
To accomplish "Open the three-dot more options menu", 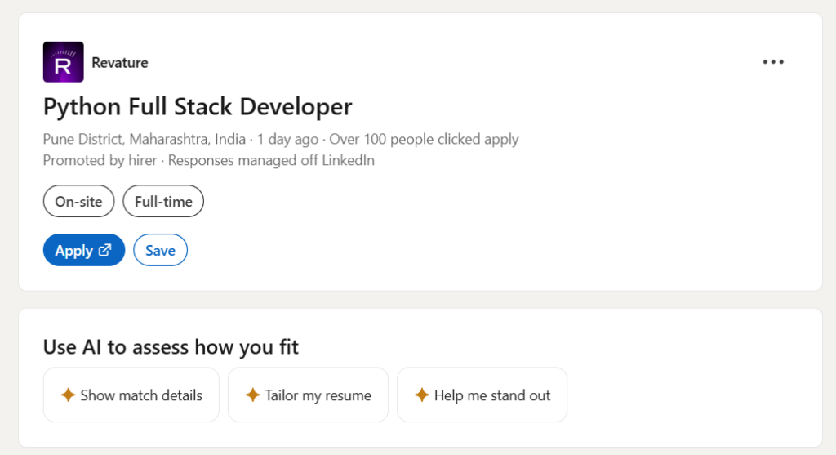I will pyautogui.click(x=772, y=62).
